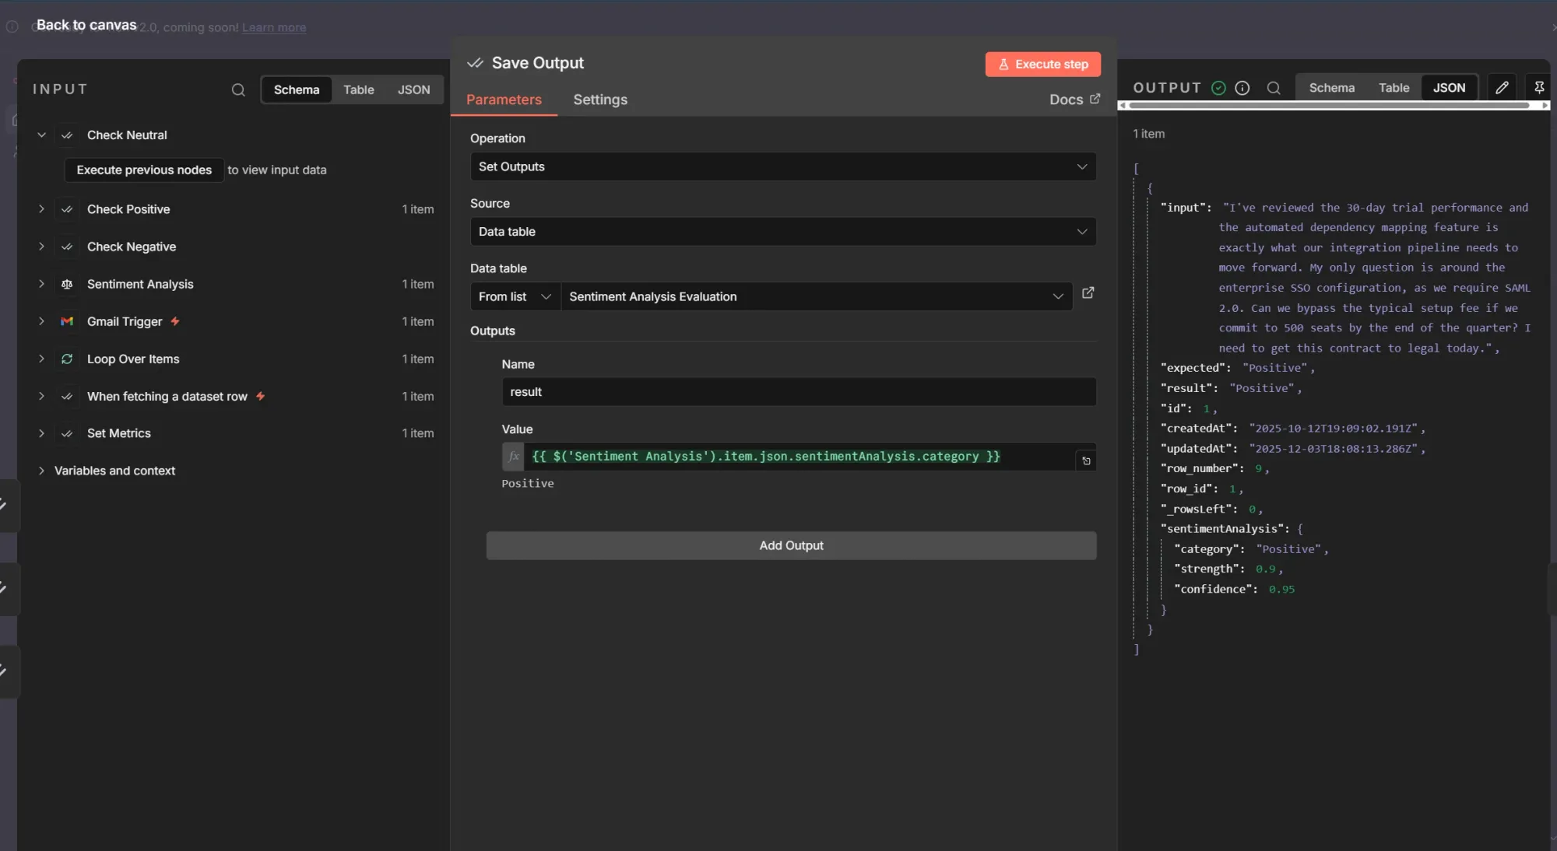The image size is (1557, 851).
Task: Click the Loop Over Items loop icon
Action: pyautogui.click(x=67, y=359)
